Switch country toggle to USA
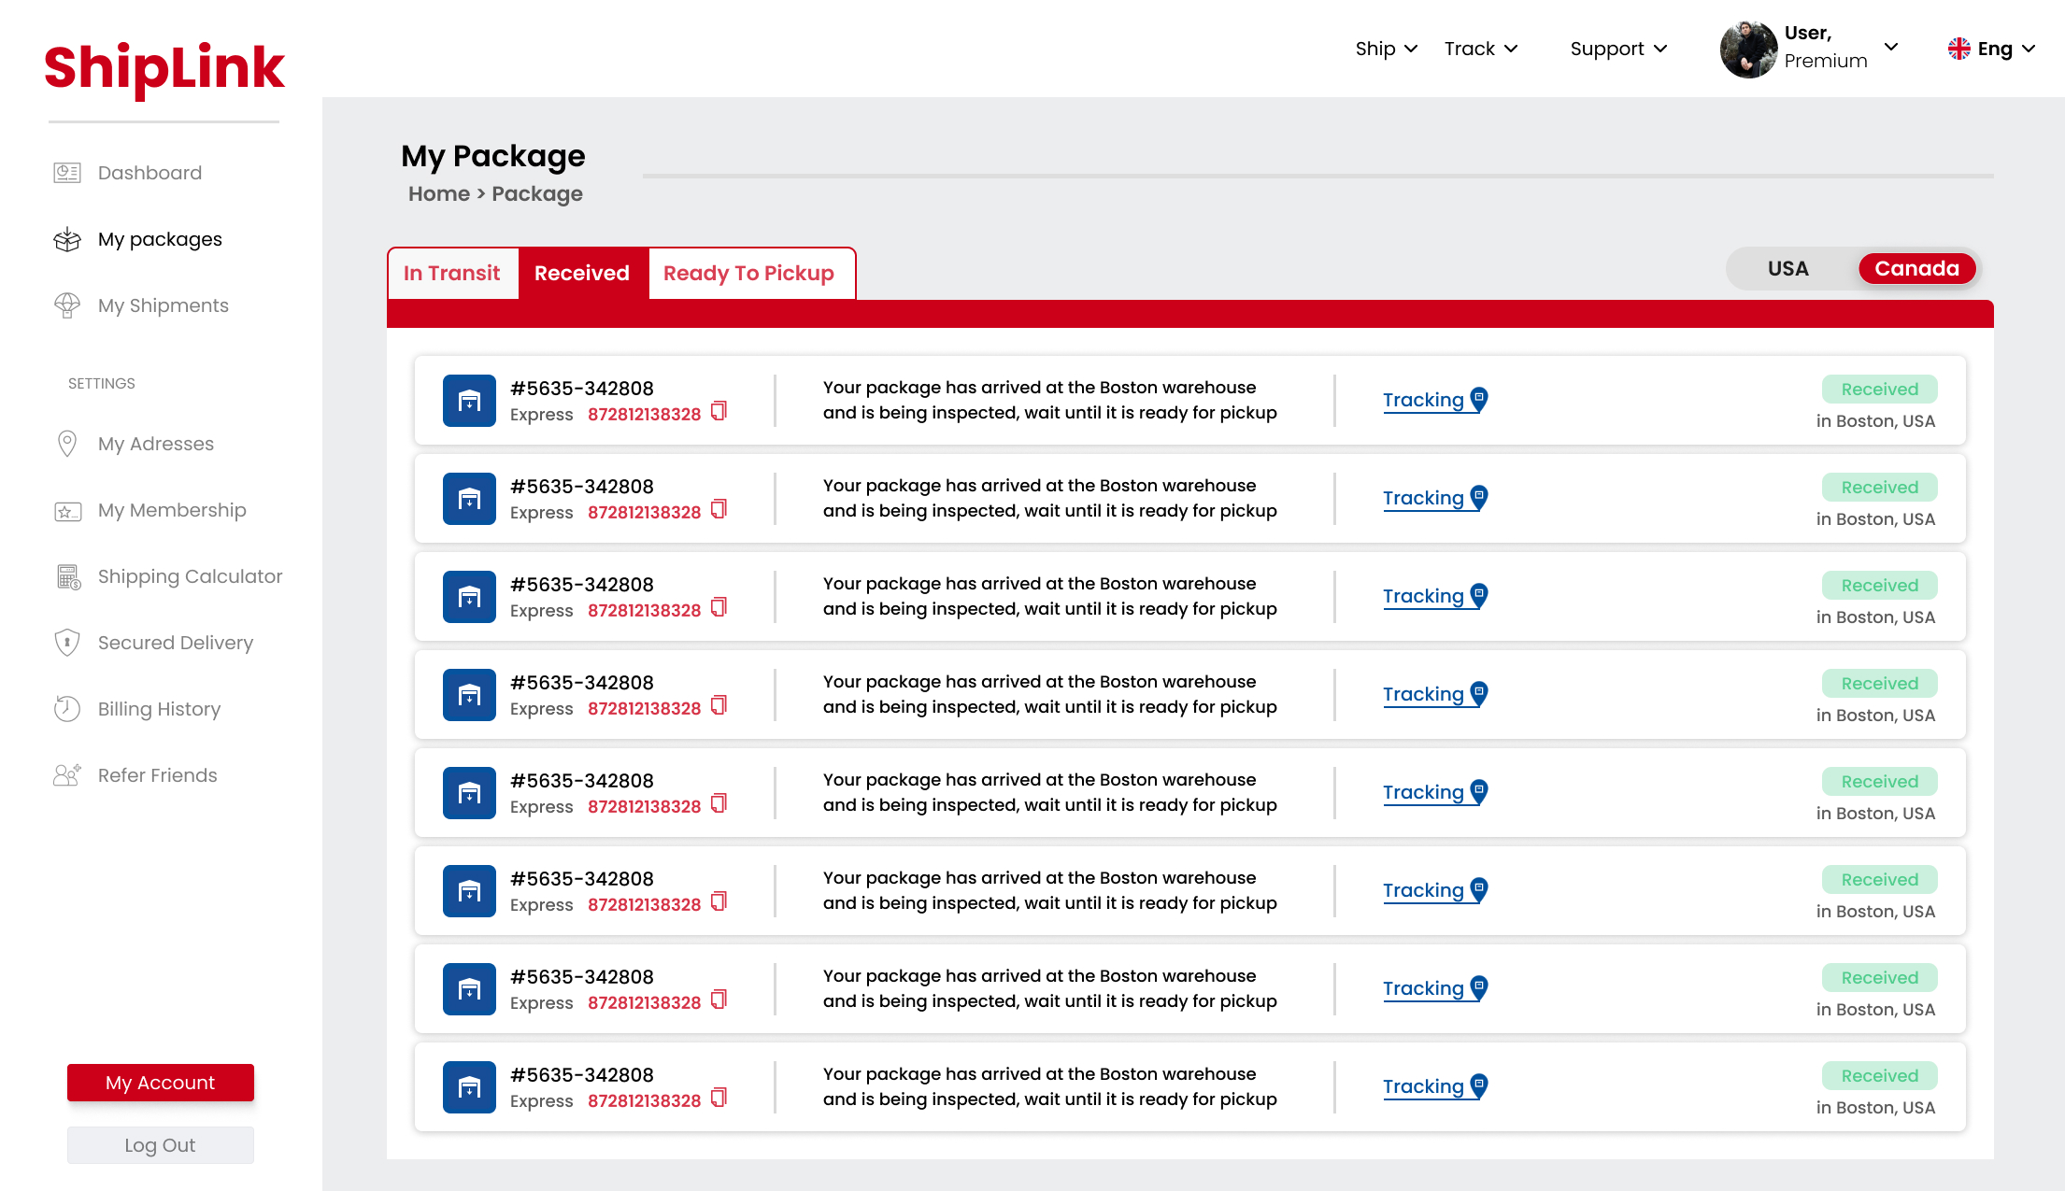This screenshot has width=2065, height=1191. [1787, 269]
